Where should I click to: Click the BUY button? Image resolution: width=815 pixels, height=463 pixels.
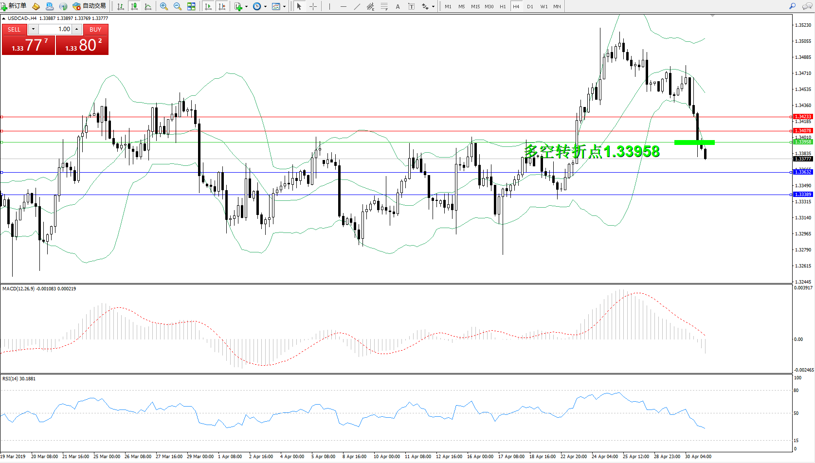click(x=95, y=29)
